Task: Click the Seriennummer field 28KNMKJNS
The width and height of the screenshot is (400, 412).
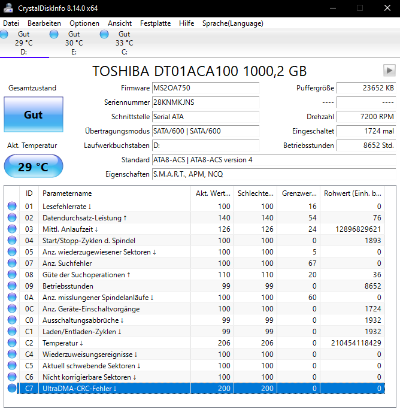Action: click(x=206, y=102)
